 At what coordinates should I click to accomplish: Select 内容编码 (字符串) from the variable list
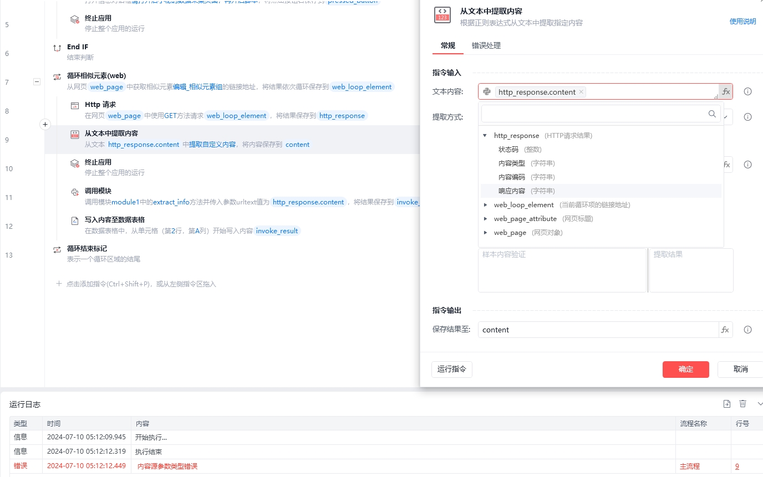pos(601,177)
